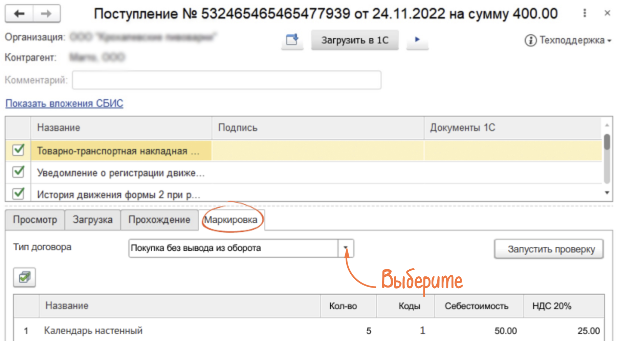Click into the Комментарий input field
Screen dimensions: 618x341
(226, 80)
